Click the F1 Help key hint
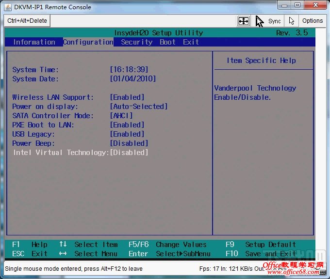 tap(30, 245)
